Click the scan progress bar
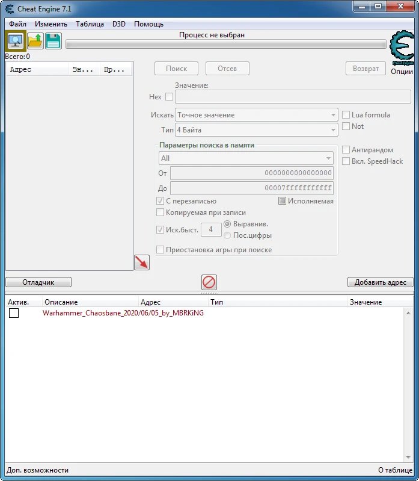 point(226,45)
